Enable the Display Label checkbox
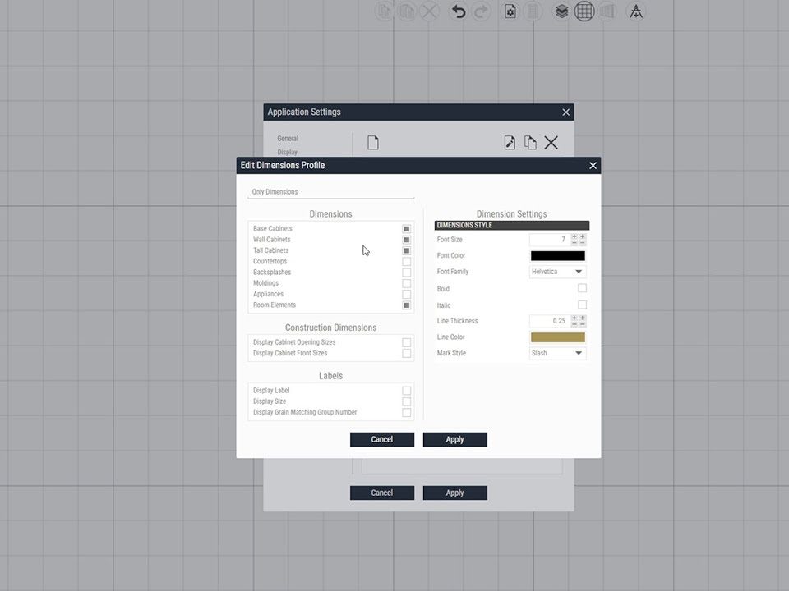This screenshot has height=591, width=789. [406, 391]
